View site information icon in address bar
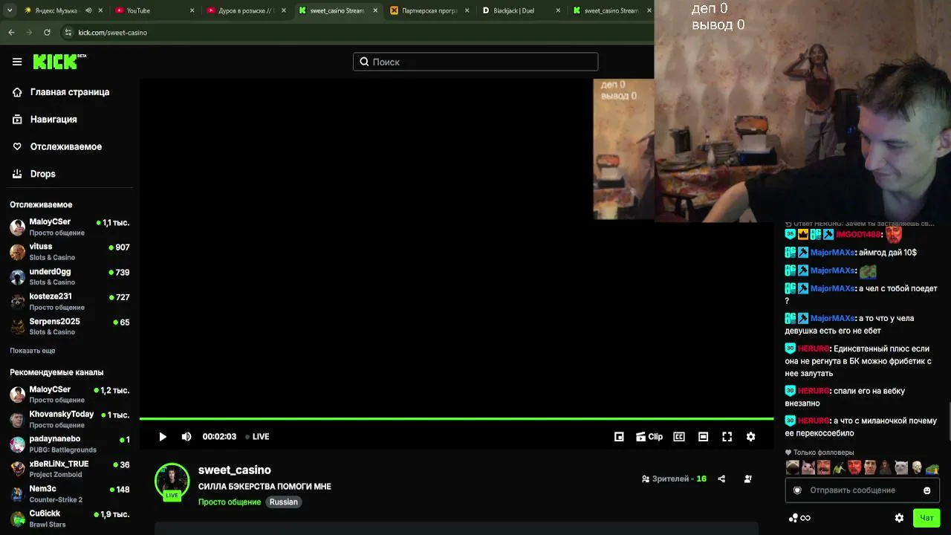951x535 pixels. click(x=68, y=33)
